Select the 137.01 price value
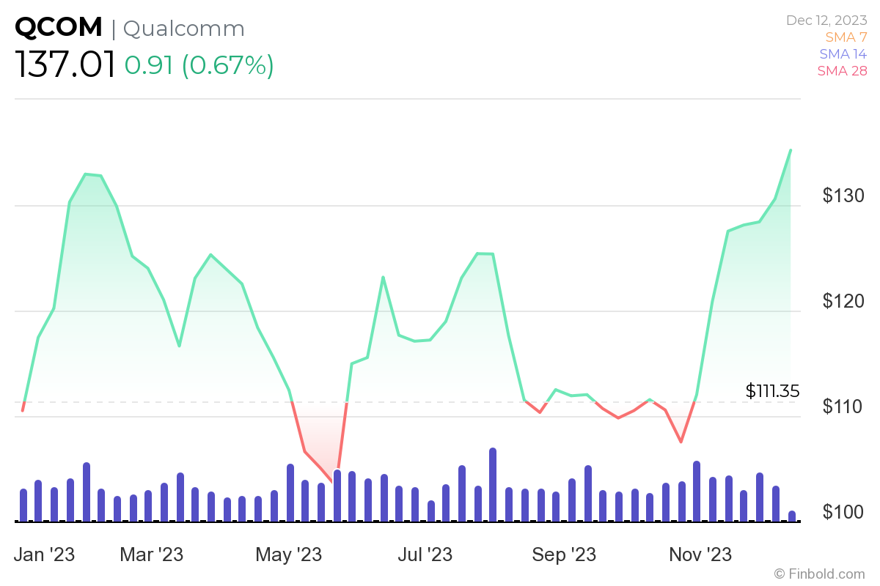 tap(65, 66)
